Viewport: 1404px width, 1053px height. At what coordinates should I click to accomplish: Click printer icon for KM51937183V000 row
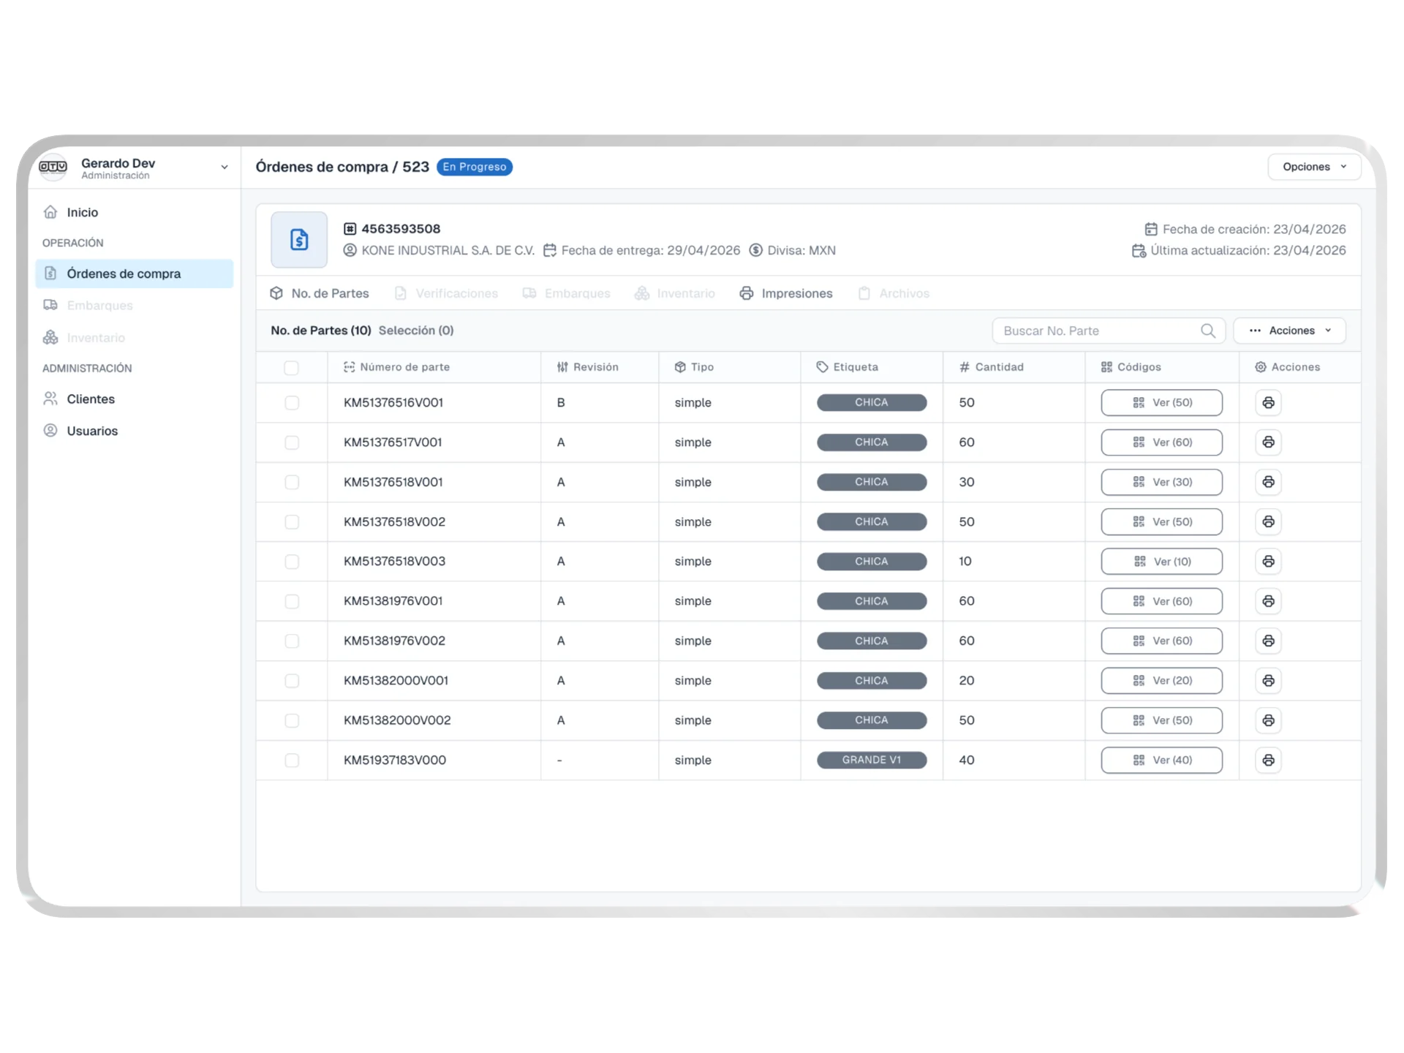click(x=1268, y=760)
